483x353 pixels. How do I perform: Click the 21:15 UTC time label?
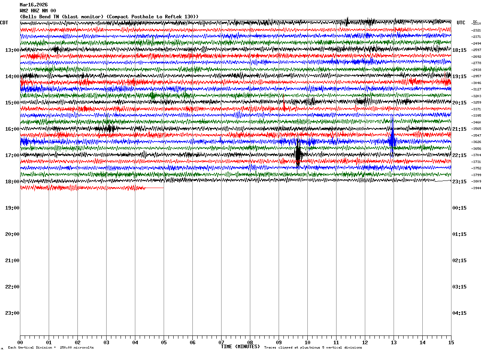(x=459, y=129)
